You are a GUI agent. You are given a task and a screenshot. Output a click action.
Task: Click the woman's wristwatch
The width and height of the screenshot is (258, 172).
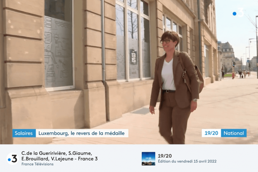point(195,100)
